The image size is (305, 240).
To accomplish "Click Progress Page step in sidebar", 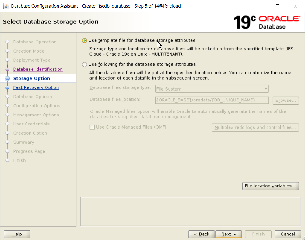I will 29,152.
